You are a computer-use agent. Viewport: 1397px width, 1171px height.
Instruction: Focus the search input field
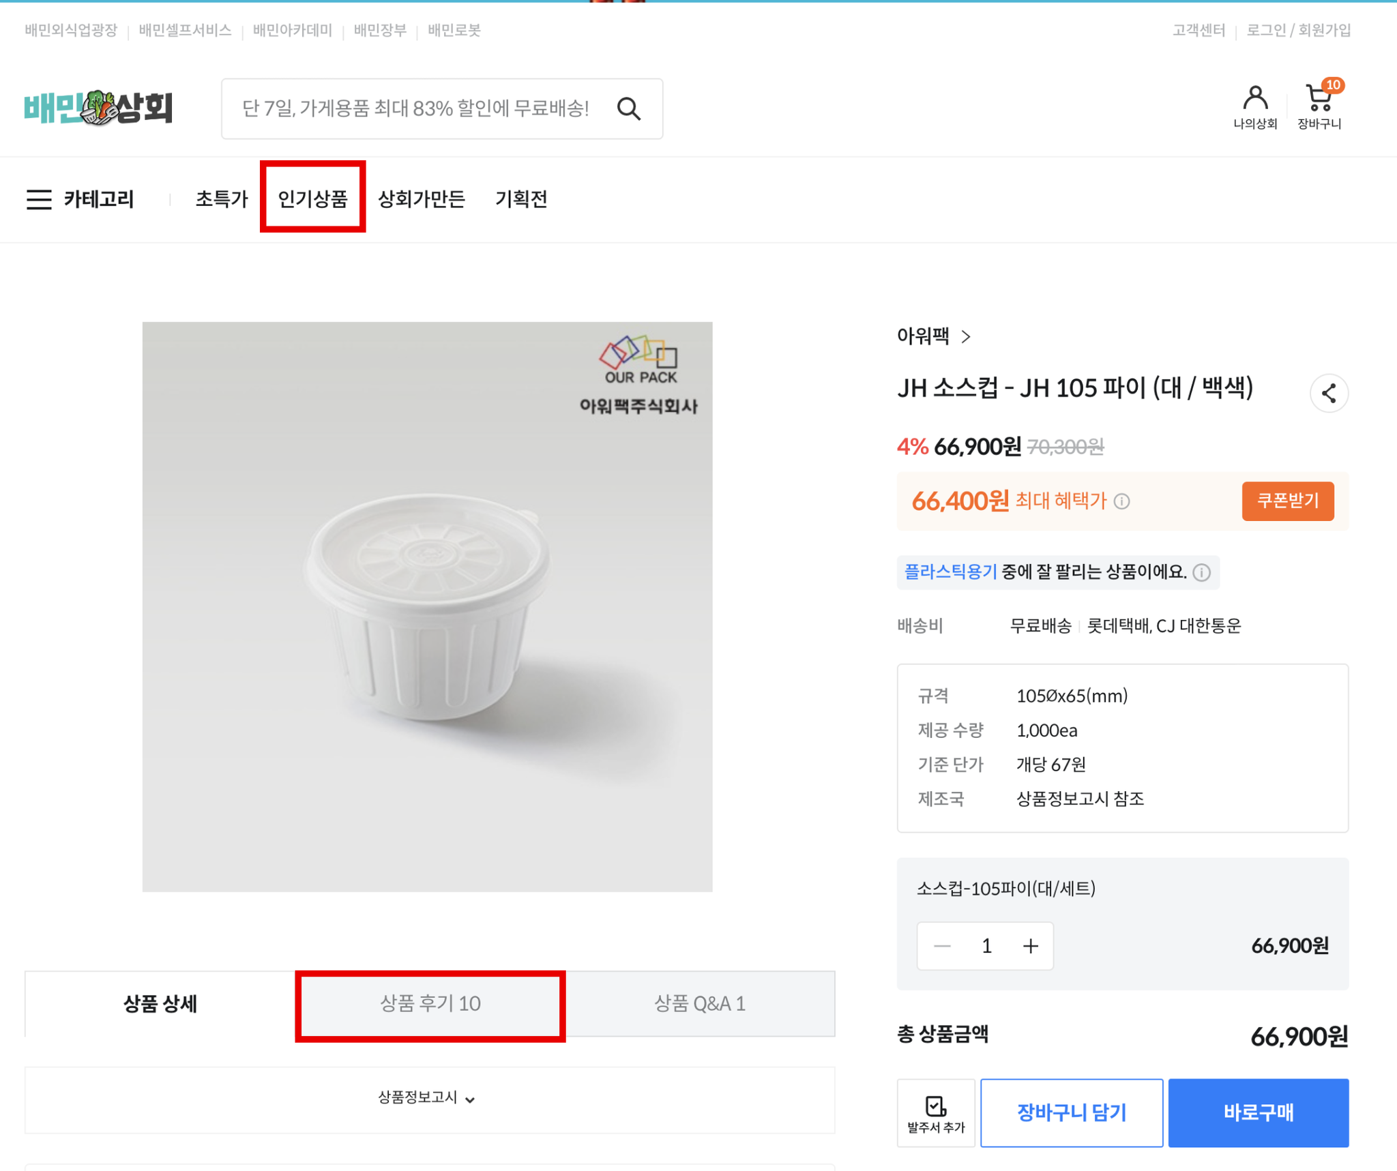(x=416, y=108)
